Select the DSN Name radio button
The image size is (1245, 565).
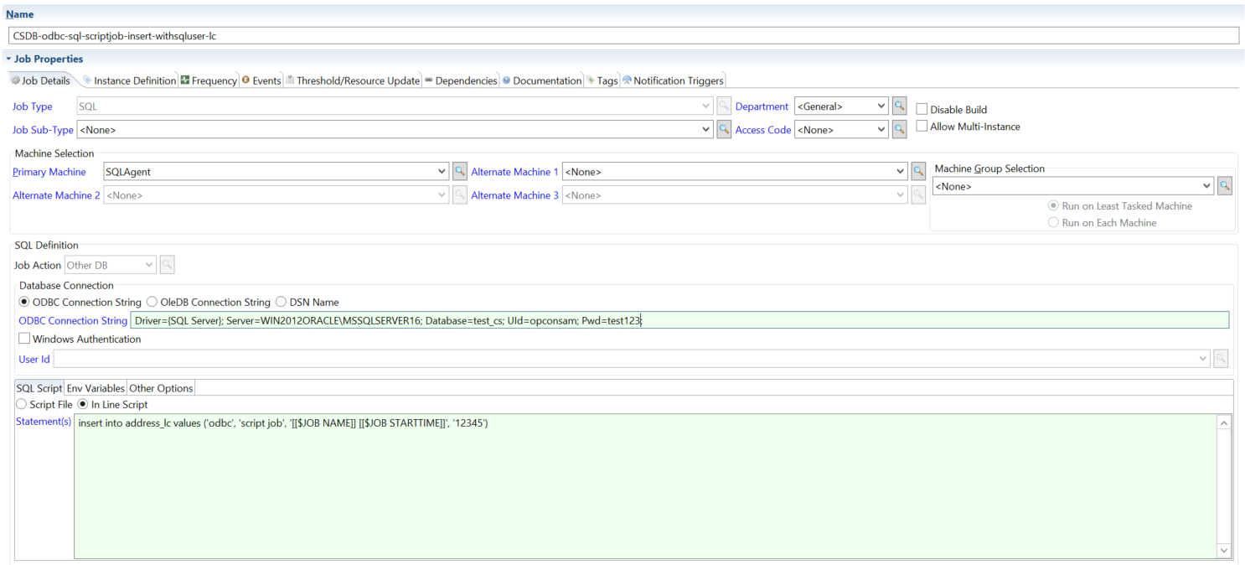pos(282,302)
